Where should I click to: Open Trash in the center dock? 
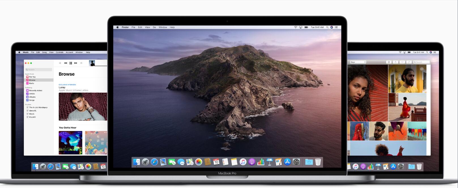pos(318,162)
